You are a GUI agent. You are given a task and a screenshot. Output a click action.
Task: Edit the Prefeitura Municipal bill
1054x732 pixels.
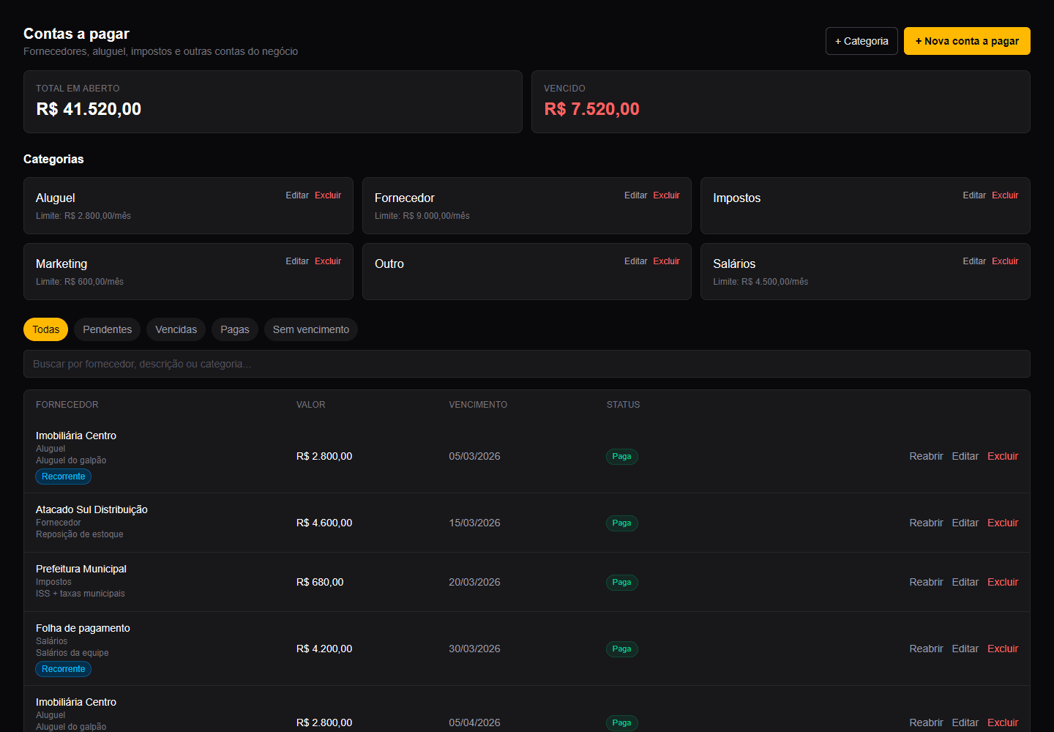(x=965, y=582)
